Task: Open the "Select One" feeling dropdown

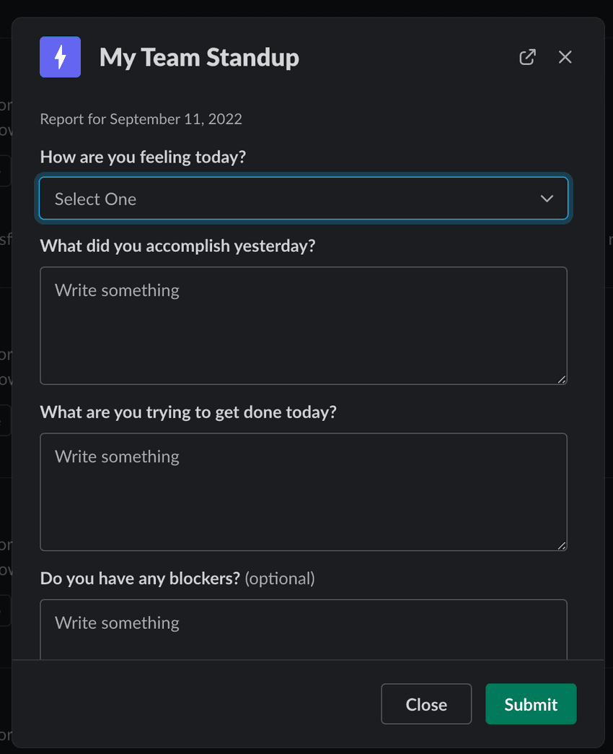Action: point(304,199)
